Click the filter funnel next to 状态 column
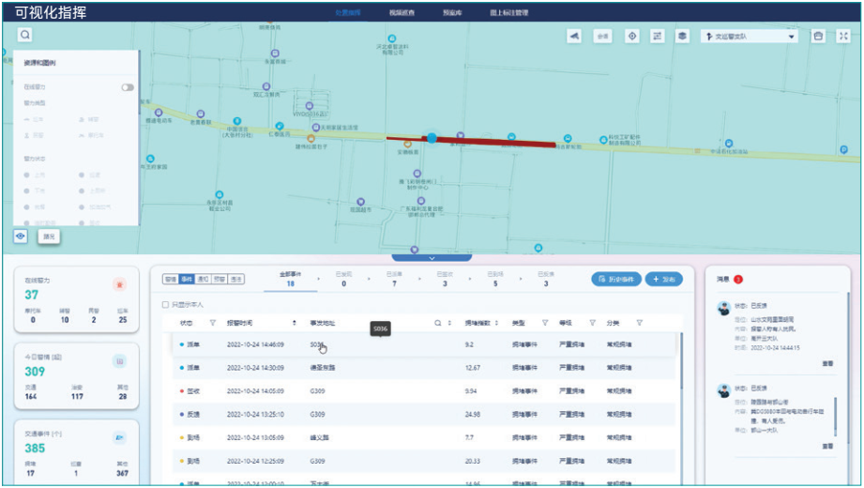Image resolution: width=864 pixels, height=488 pixels. 213,323
